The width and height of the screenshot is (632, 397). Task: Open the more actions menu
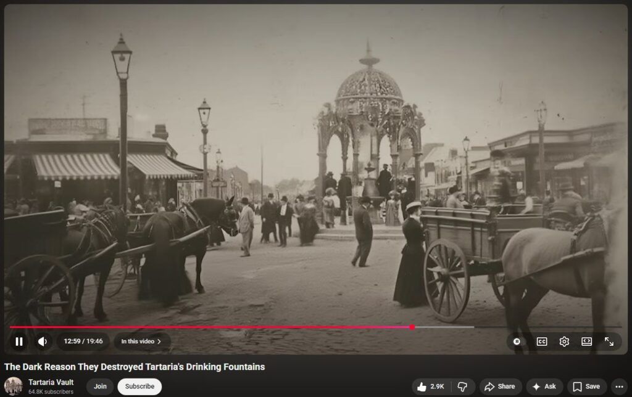(x=619, y=387)
